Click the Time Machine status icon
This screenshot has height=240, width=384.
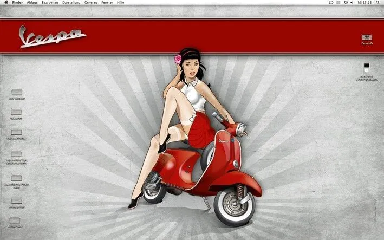coord(345,3)
